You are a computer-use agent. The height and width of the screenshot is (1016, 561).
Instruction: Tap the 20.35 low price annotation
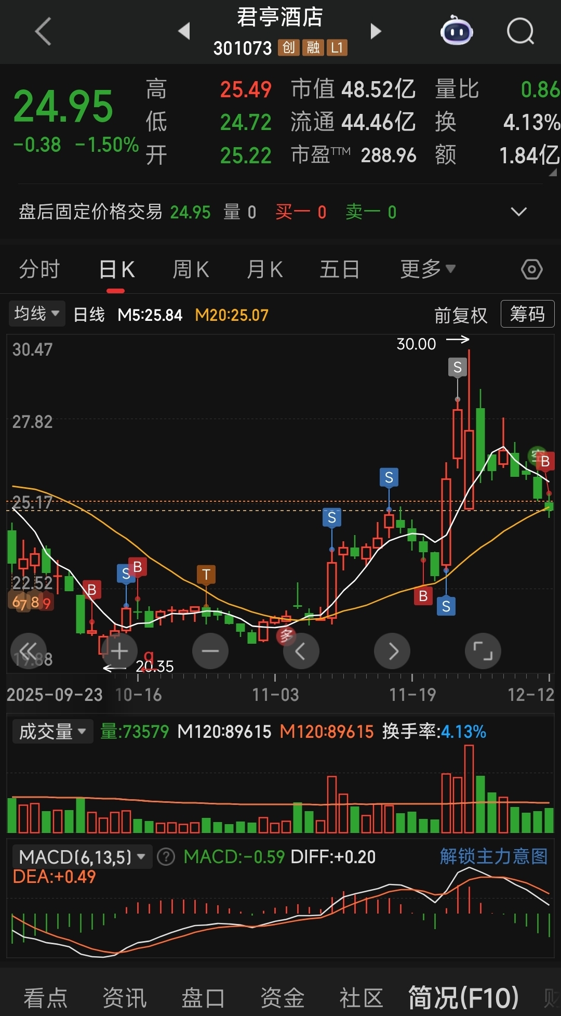[155, 666]
